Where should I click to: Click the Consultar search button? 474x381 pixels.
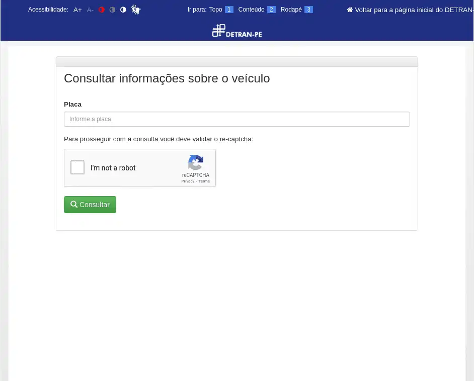click(90, 205)
